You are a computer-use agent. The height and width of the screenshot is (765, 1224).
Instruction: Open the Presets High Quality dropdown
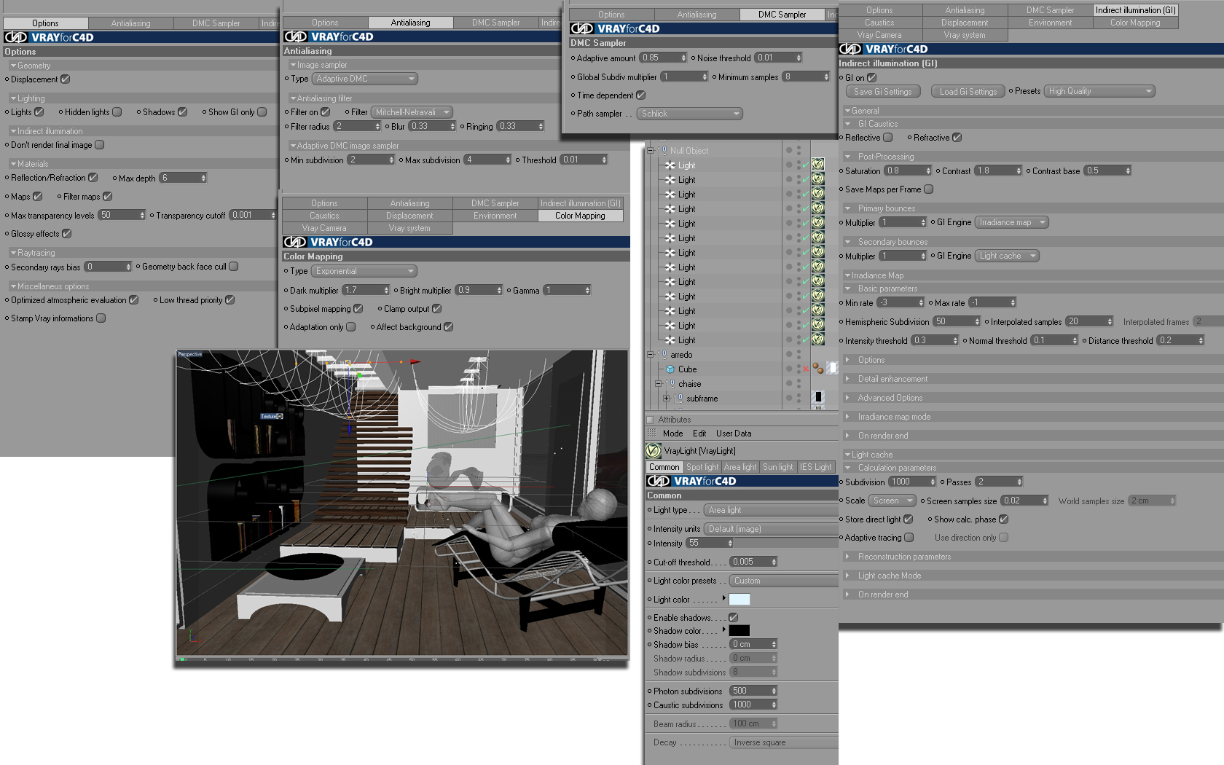[x=1101, y=91]
